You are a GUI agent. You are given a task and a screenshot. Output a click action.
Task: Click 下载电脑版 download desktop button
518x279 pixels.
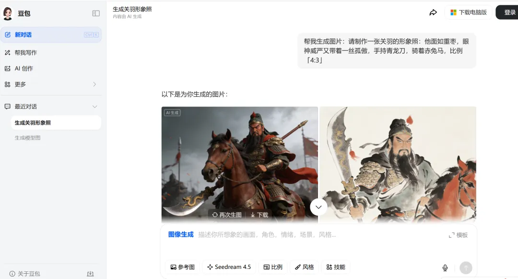coord(469,12)
